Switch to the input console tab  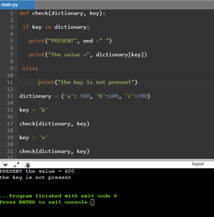coord(198,164)
